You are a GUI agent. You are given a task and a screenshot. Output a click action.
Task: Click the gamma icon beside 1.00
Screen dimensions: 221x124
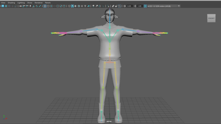coord(135,6)
